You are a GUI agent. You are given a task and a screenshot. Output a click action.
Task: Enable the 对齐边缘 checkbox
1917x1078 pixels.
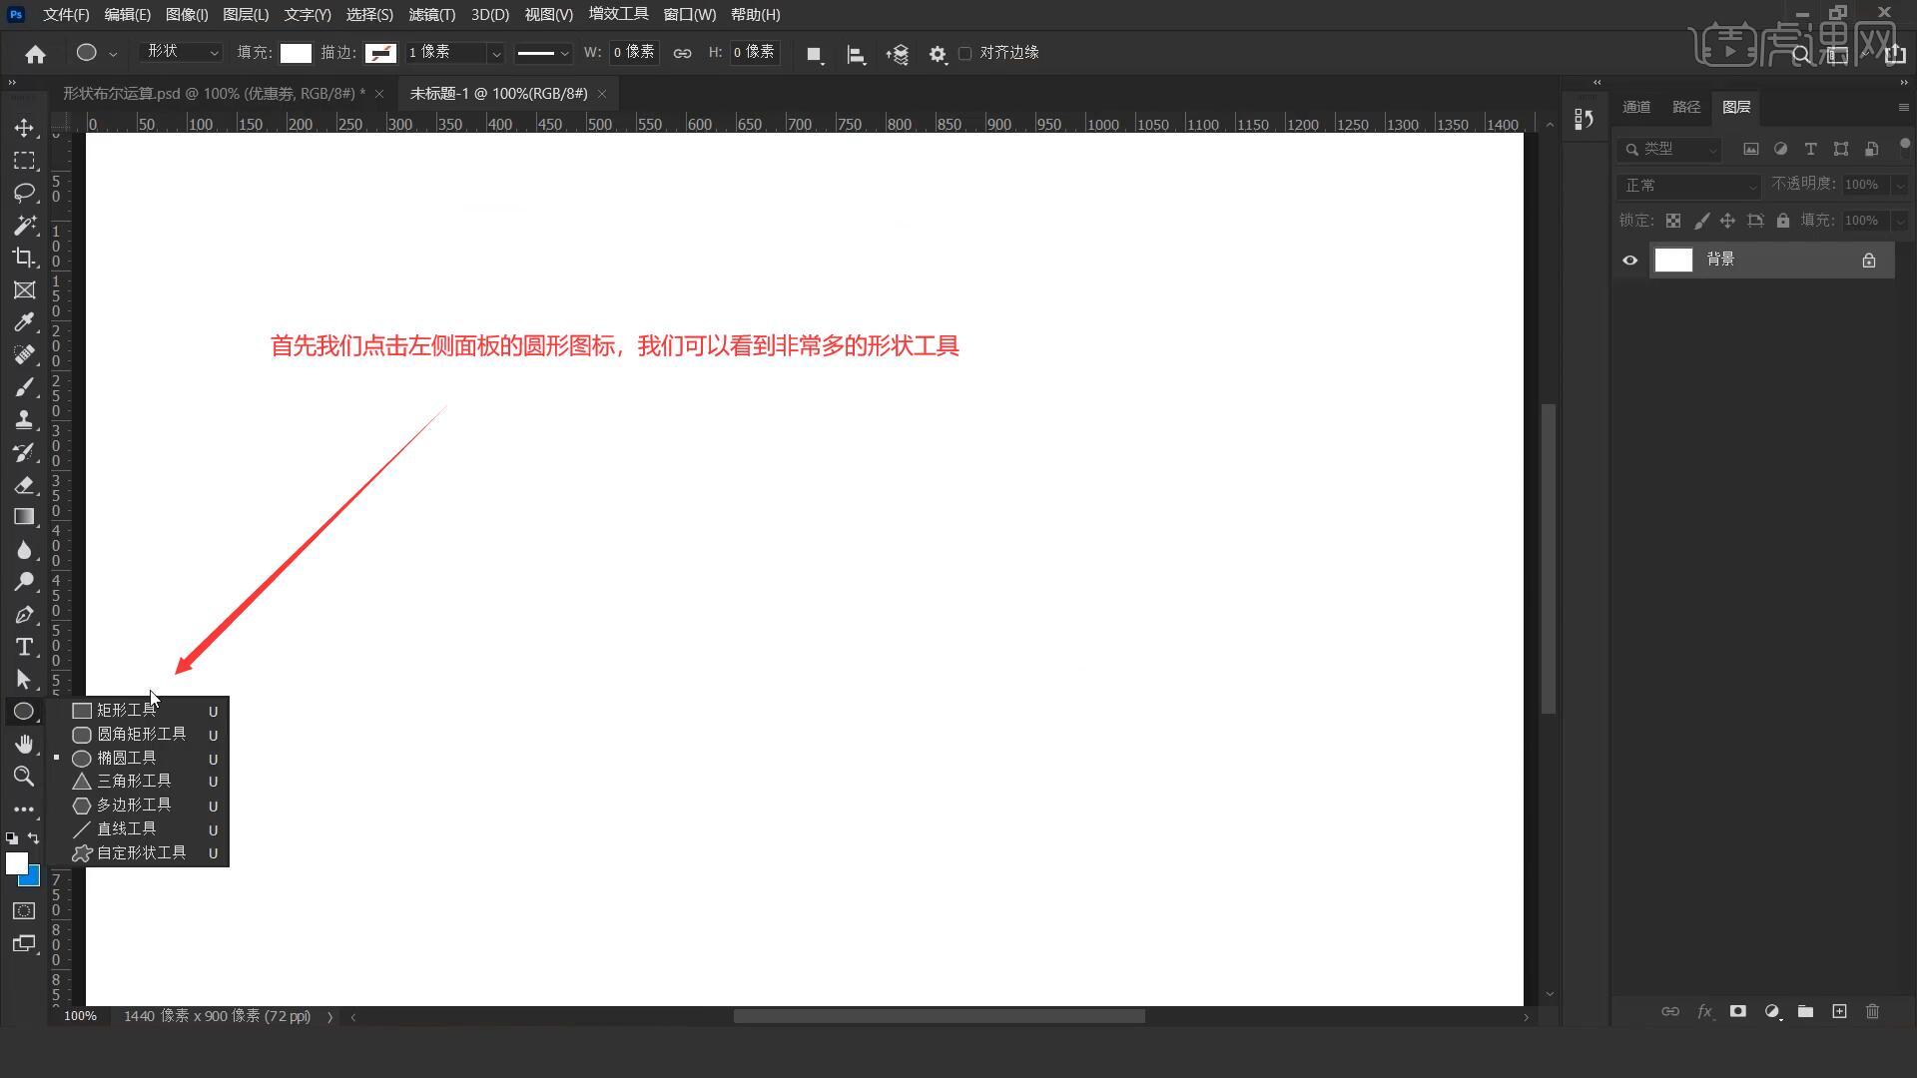click(964, 53)
